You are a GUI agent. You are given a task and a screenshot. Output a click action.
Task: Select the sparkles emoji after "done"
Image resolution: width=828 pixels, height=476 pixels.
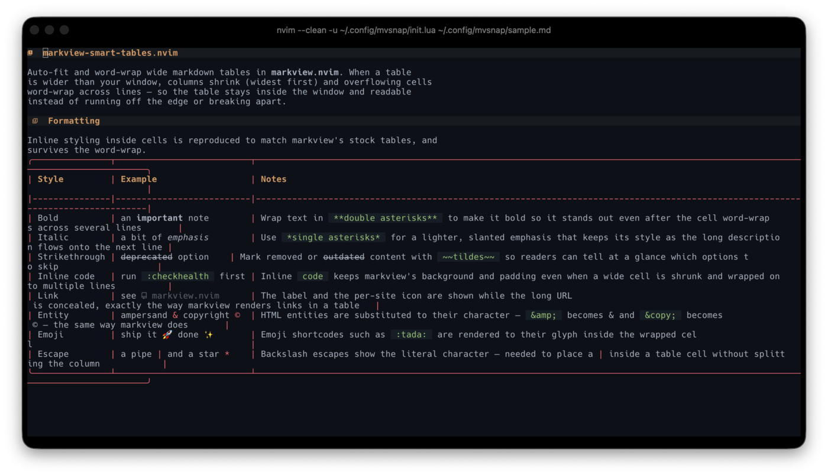[209, 335]
